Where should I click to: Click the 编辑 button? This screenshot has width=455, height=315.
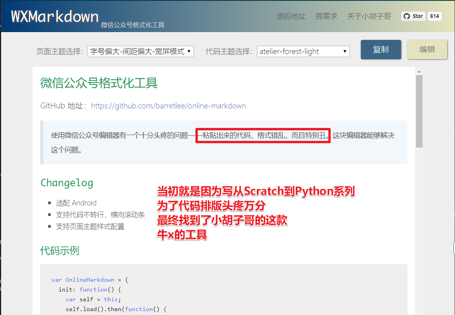click(427, 49)
